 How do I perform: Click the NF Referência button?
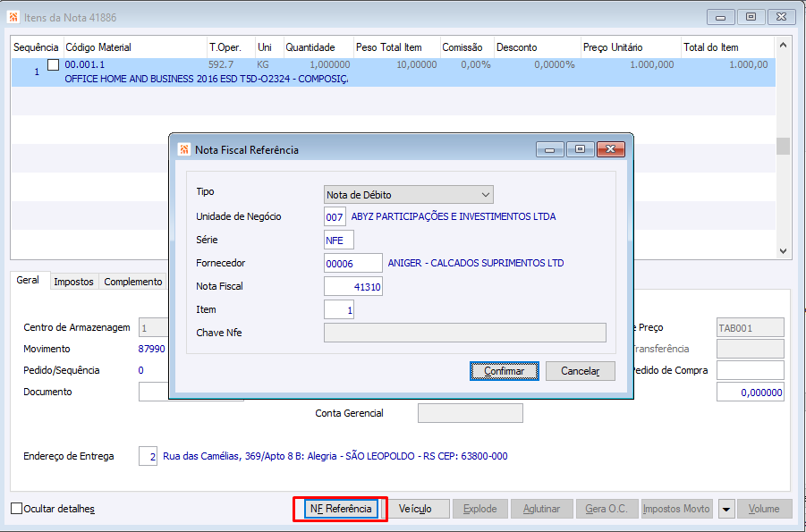(x=341, y=509)
